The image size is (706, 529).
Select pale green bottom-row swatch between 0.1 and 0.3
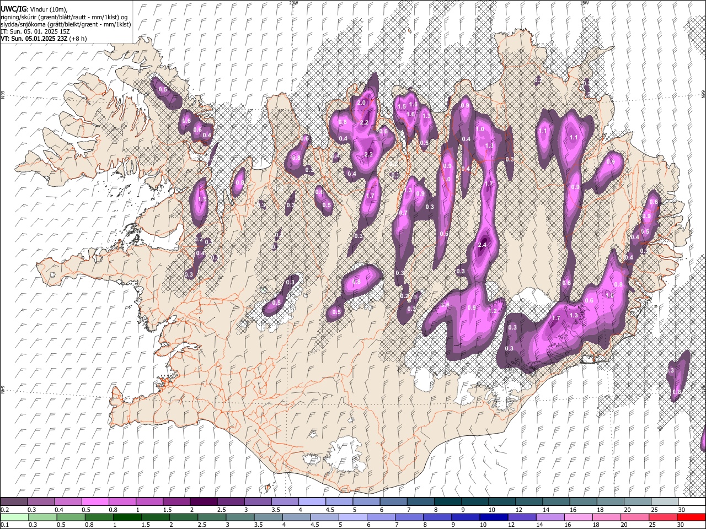pos(14,517)
